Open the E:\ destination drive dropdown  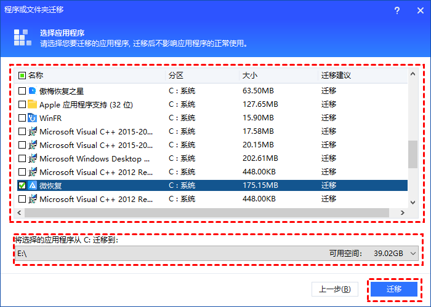point(413,253)
